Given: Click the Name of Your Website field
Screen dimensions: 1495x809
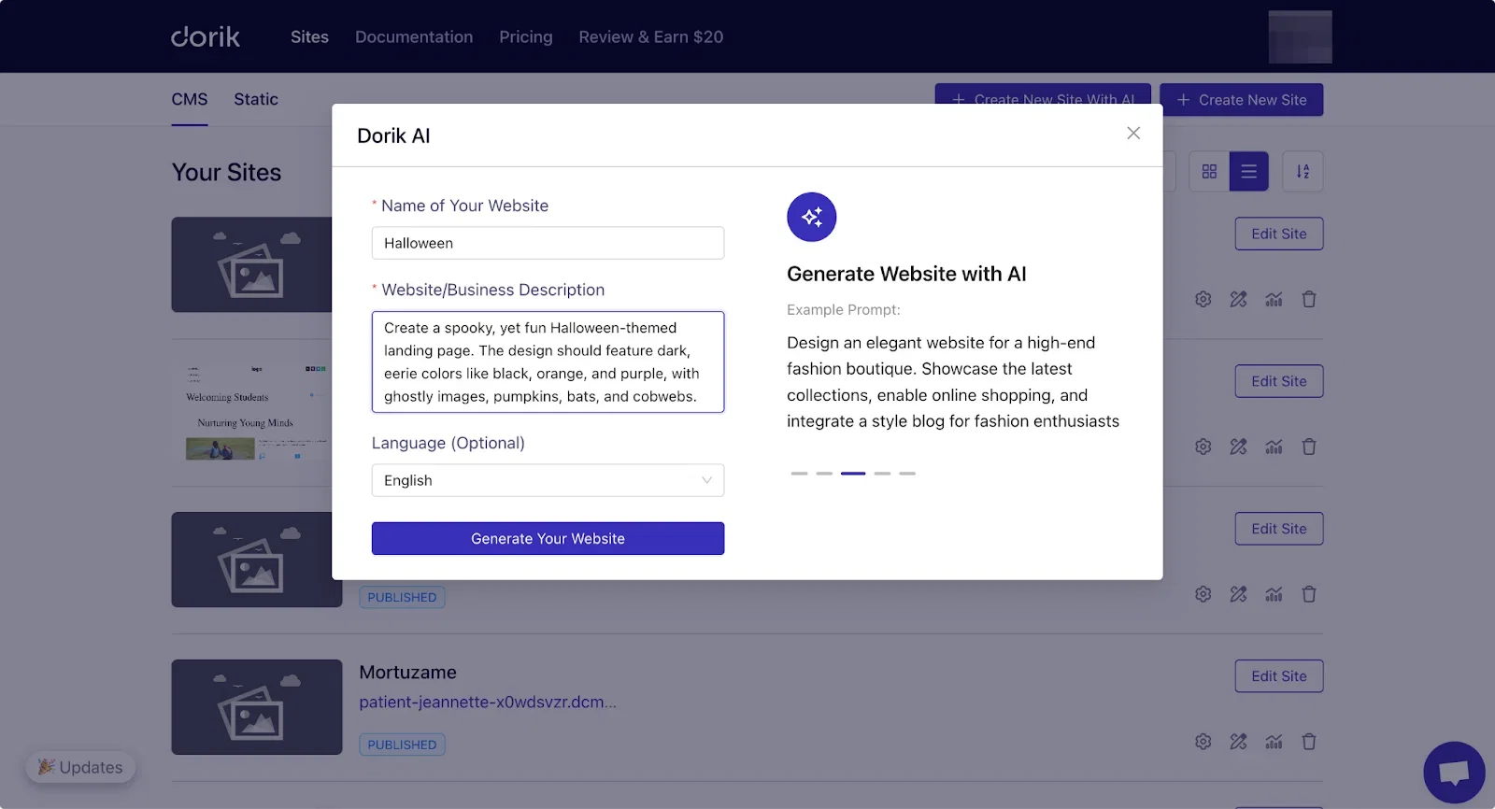Looking at the screenshot, I should point(548,243).
